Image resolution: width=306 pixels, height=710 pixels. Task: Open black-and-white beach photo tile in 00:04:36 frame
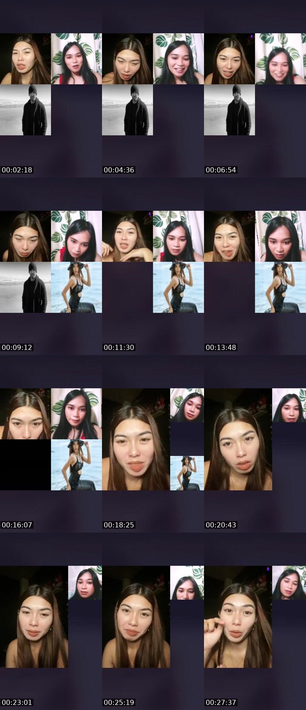127,110
